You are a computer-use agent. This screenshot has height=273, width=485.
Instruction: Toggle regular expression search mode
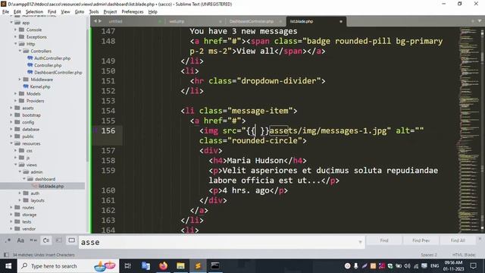(x=8, y=240)
